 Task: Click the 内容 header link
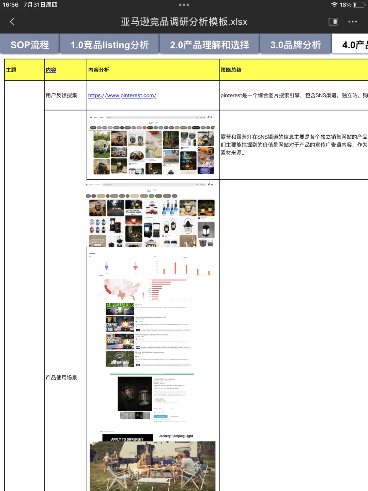tap(51, 70)
